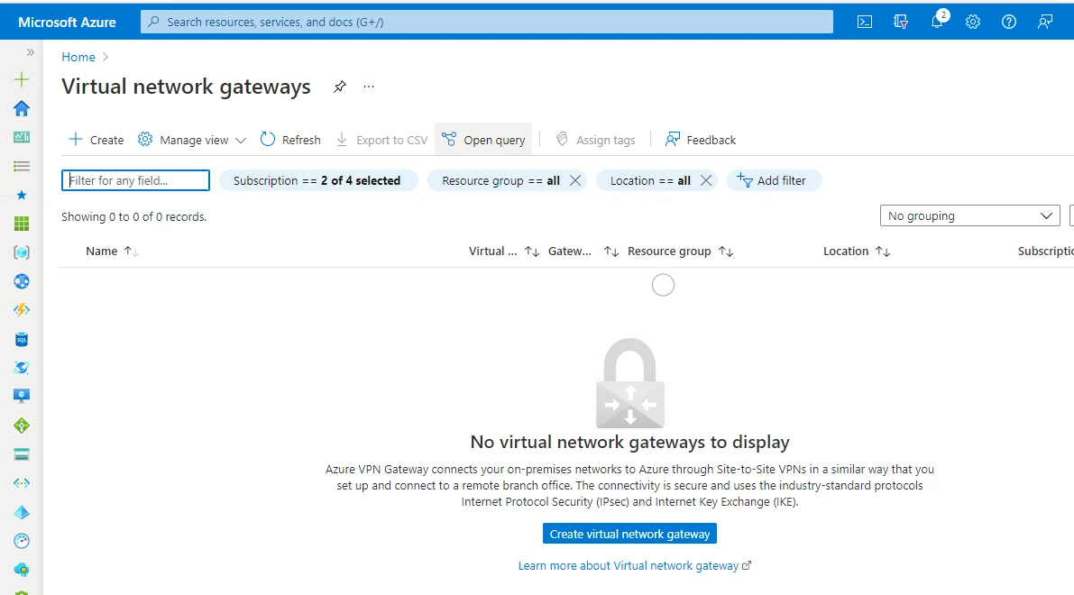
Task: Navigate using the Home icon in sidebar
Action: tap(21, 108)
